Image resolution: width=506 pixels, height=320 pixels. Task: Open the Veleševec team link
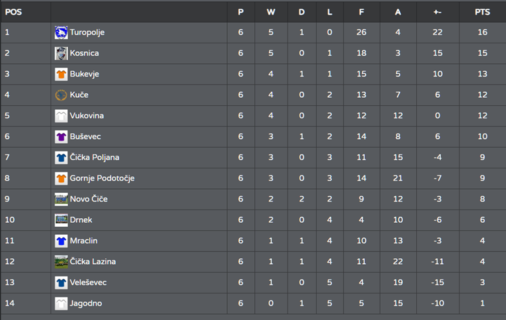(x=88, y=282)
